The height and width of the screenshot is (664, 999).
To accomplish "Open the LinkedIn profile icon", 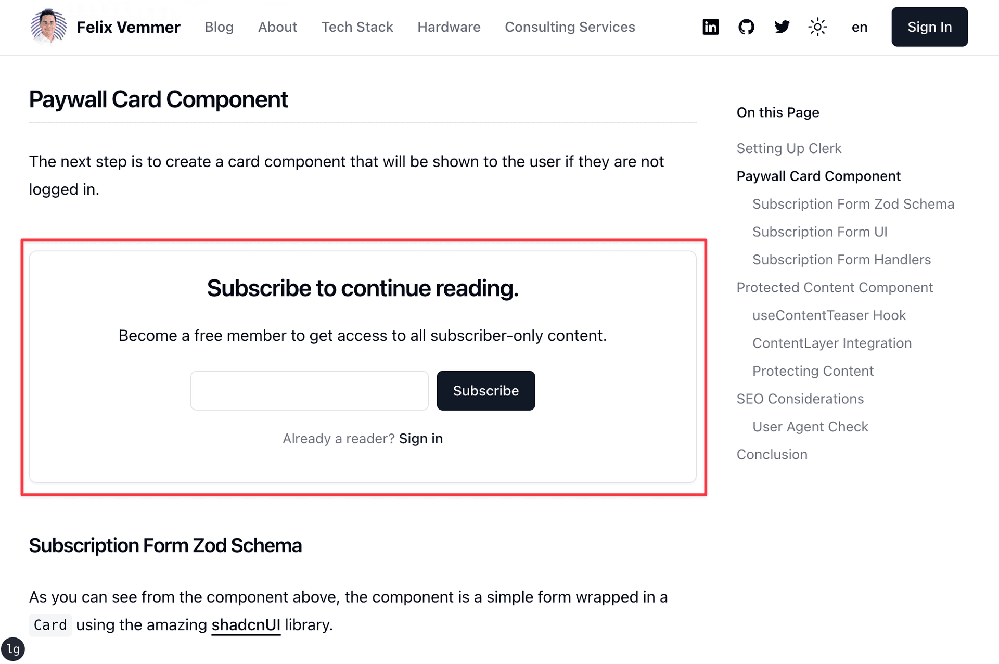I will (710, 27).
